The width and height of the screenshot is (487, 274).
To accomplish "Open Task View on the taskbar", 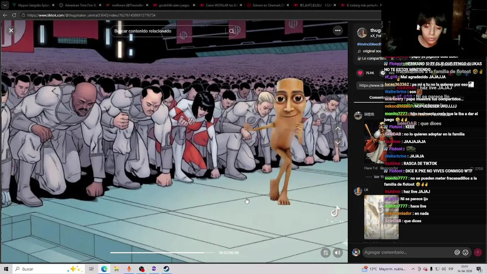I will pos(91,269).
